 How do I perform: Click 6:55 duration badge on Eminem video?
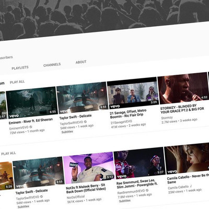click(53, 112)
